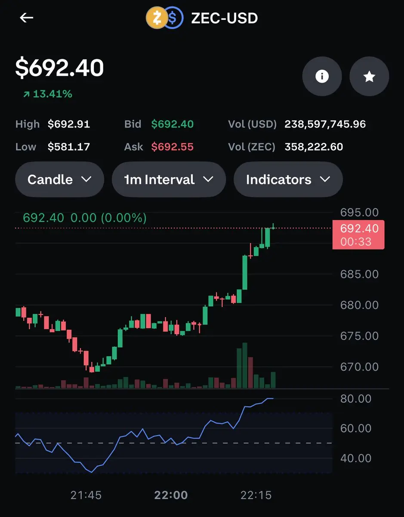Tap the Vol (USD) value 238,597,745.96
This screenshot has width=404, height=517.
[x=325, y=125]
